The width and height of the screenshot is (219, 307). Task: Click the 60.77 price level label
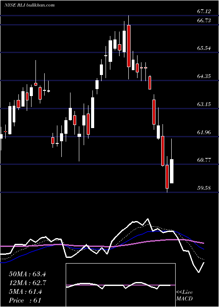point(204,160)
